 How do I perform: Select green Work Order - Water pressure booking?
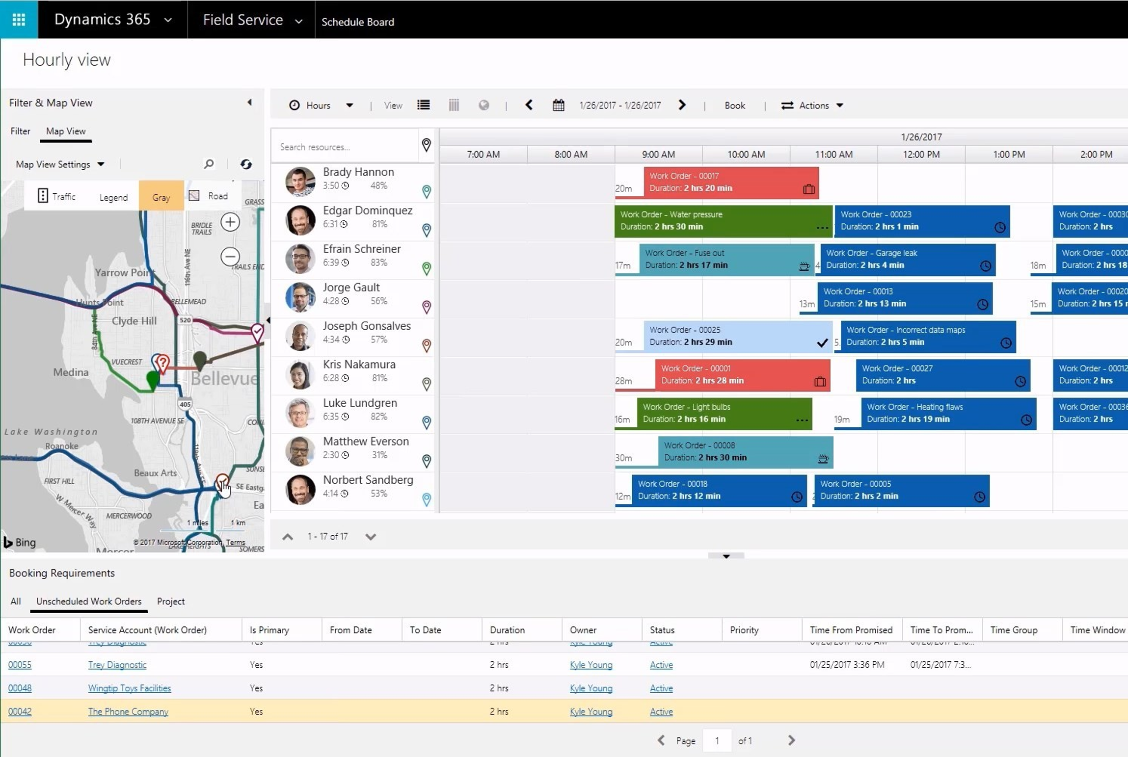tap(724, 221)
